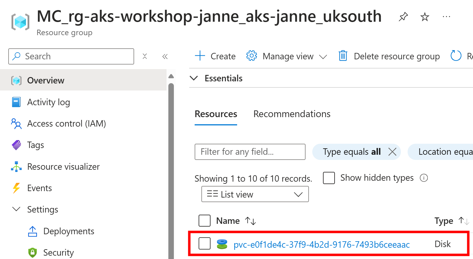Click the purple Tags icon

(x=16, y=145)
